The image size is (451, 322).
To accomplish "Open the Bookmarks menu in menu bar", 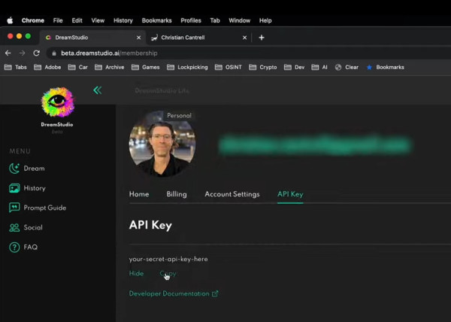I will [x=157, y=20].
